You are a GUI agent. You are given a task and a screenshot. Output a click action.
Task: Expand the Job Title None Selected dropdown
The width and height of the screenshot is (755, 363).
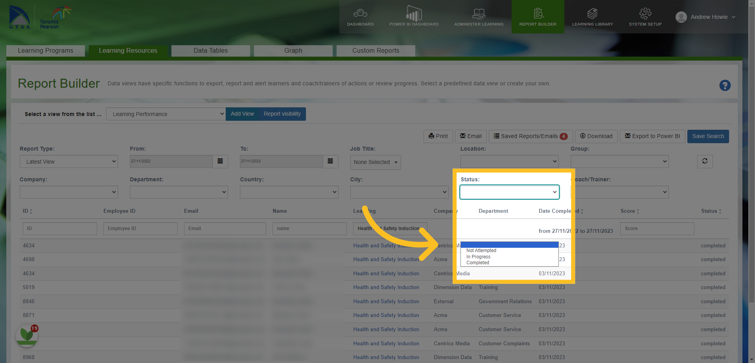(x=376, y=162)
